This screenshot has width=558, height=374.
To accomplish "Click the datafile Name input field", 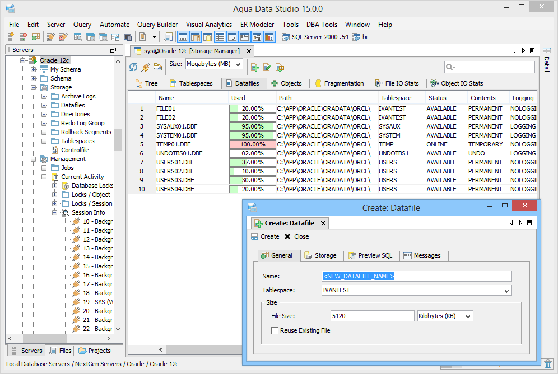I will tap(416, 276).
